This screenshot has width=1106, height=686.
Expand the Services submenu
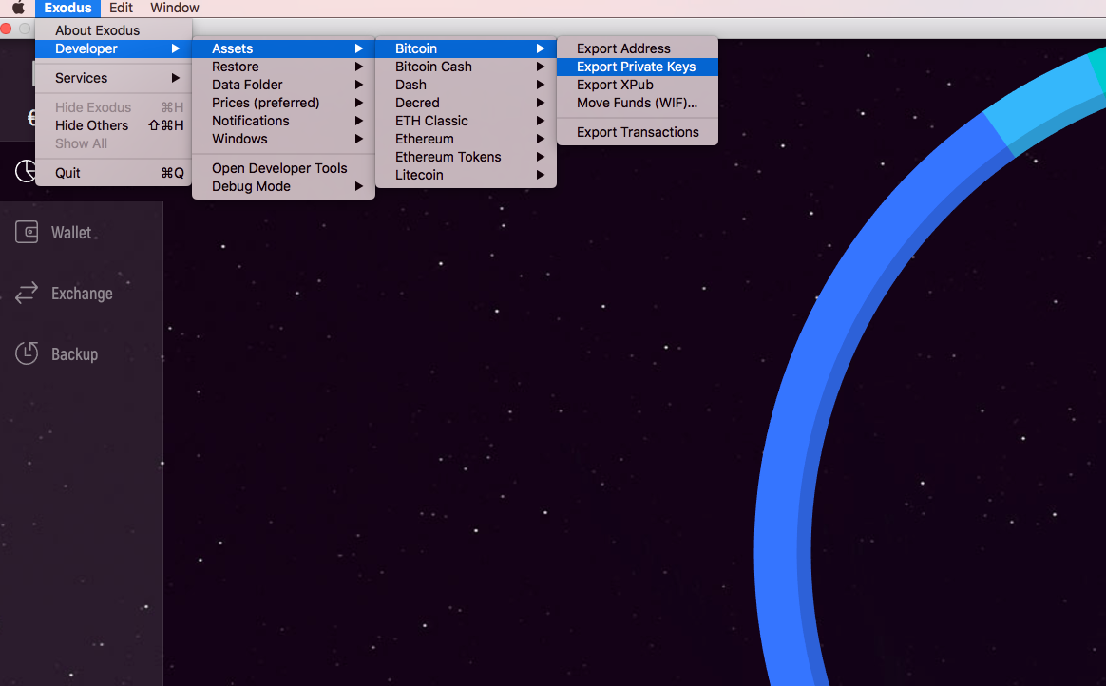[x=114, y=78]
